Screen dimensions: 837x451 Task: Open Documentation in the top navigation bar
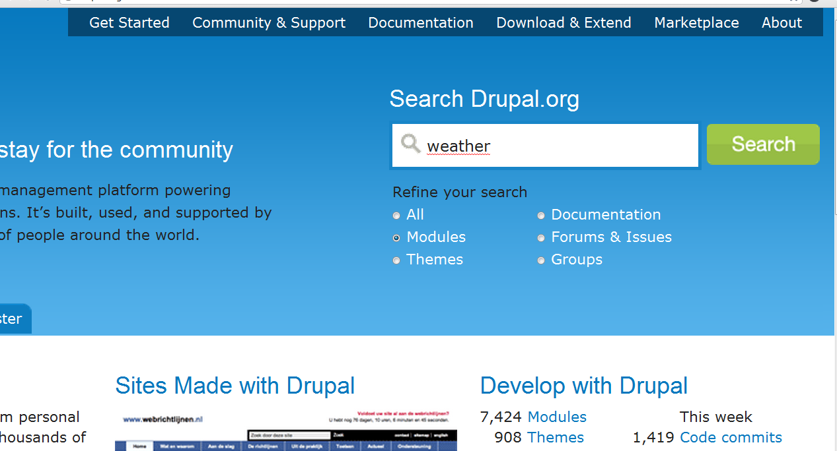coord(421,23)
